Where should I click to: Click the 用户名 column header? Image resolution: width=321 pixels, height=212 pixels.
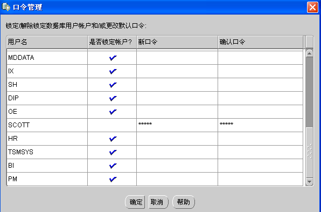point(47,42)
